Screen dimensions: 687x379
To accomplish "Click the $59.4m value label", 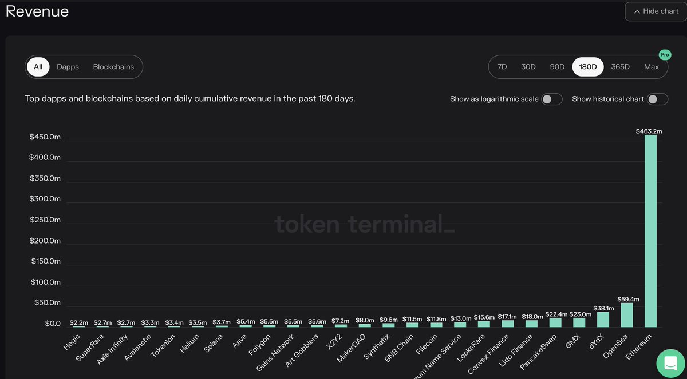I will pos(628,299).
